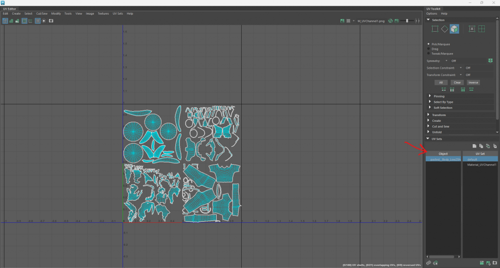
Task: Click the four-pane grid selection icon
Action: tap(481, 29)
